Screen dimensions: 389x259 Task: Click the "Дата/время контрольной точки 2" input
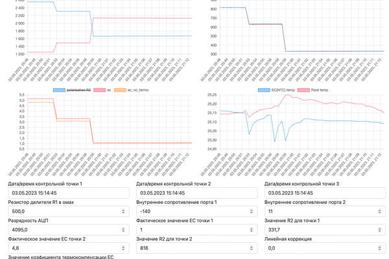tap(194, 193)
